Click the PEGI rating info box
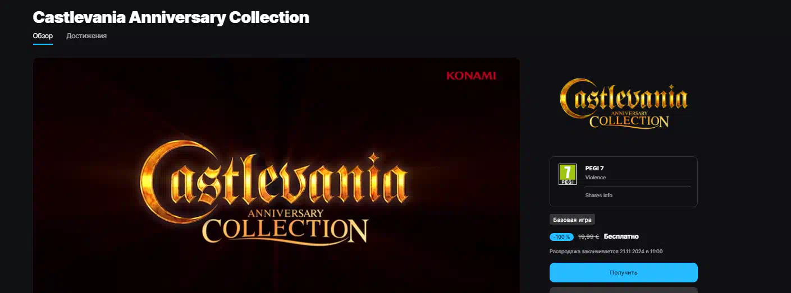791x293 pixels. (x=623, y=182)
